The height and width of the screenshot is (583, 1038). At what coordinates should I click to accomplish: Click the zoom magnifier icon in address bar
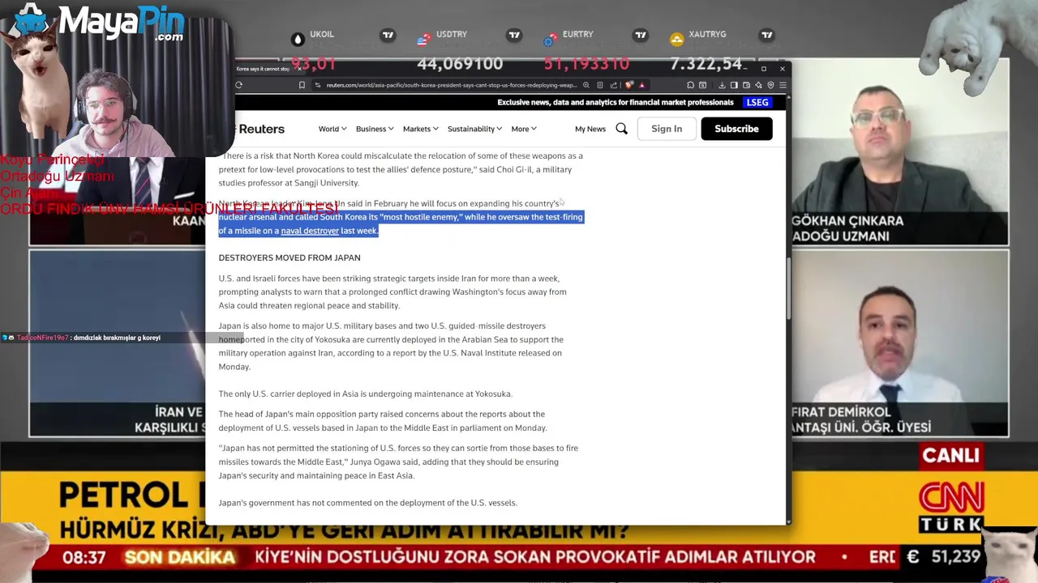click(x=586, y=85)
